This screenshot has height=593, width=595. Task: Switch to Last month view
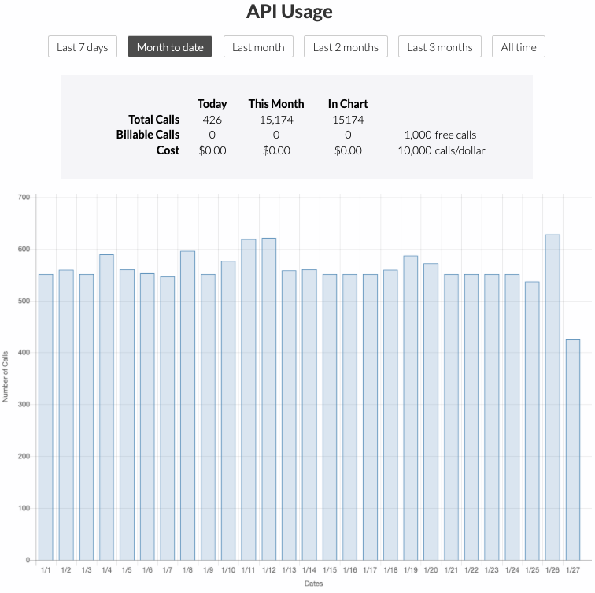(x=258, y=47)
